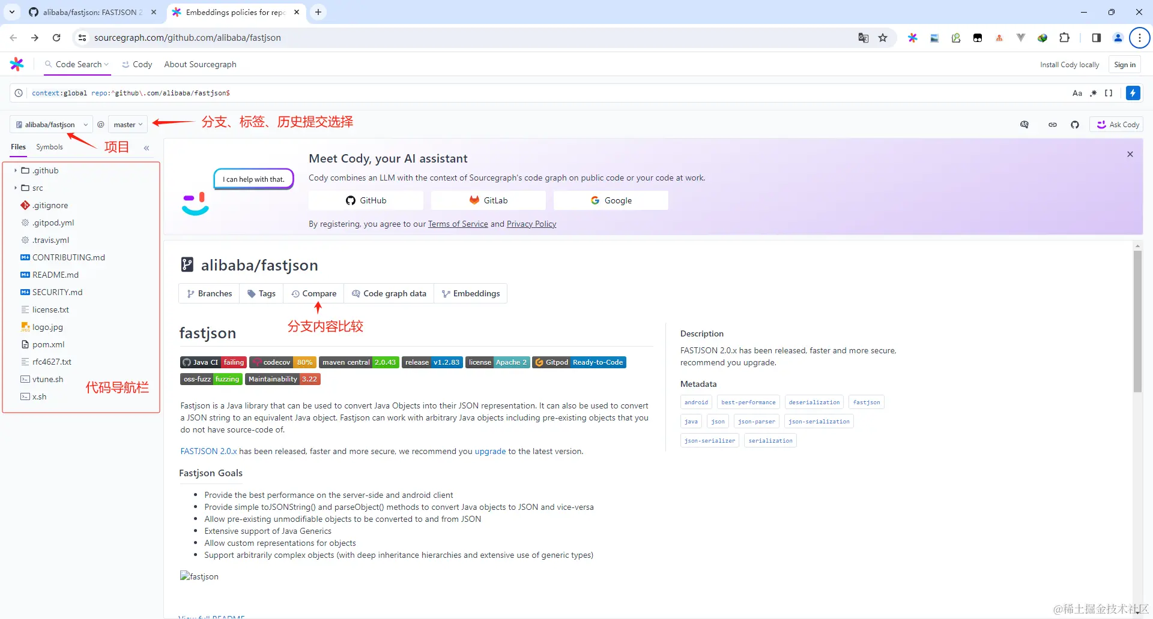The image size is (1153, 619).
Task: Open repository on GitHub via octocat icon
Action: pyautogui.click(x=1075, y=124)
